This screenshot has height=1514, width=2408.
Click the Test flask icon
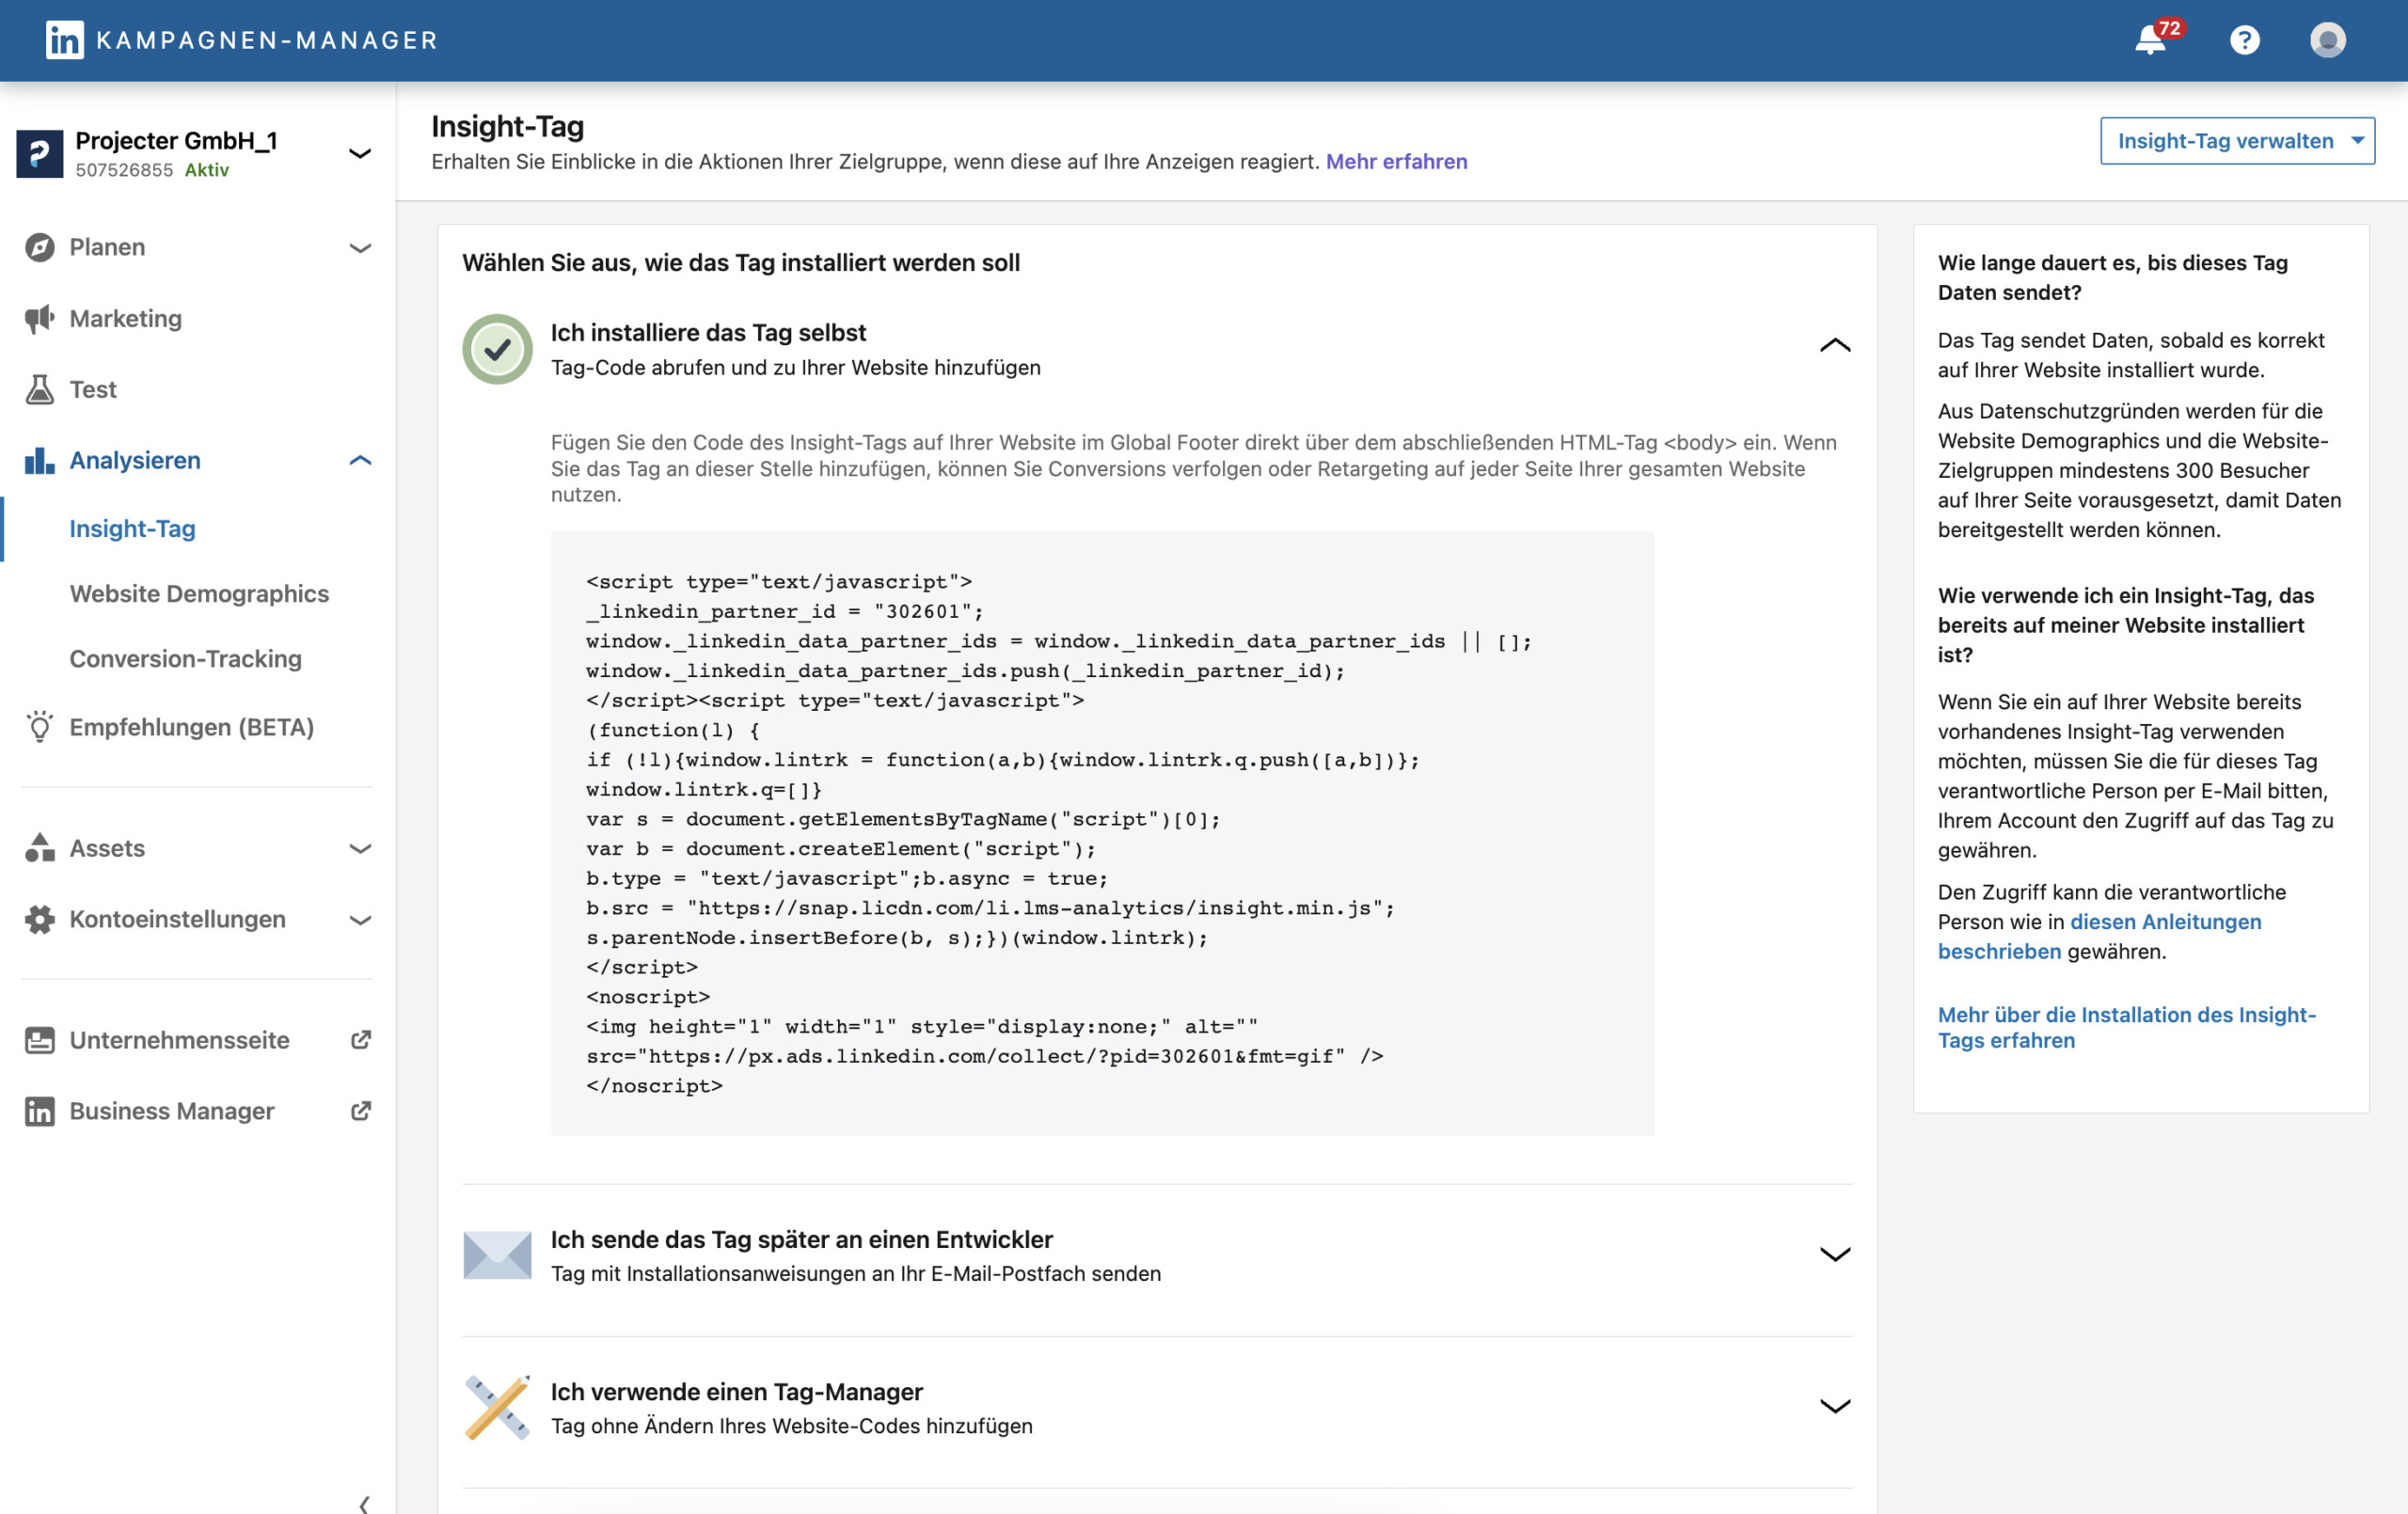click(x=39, y=389)
